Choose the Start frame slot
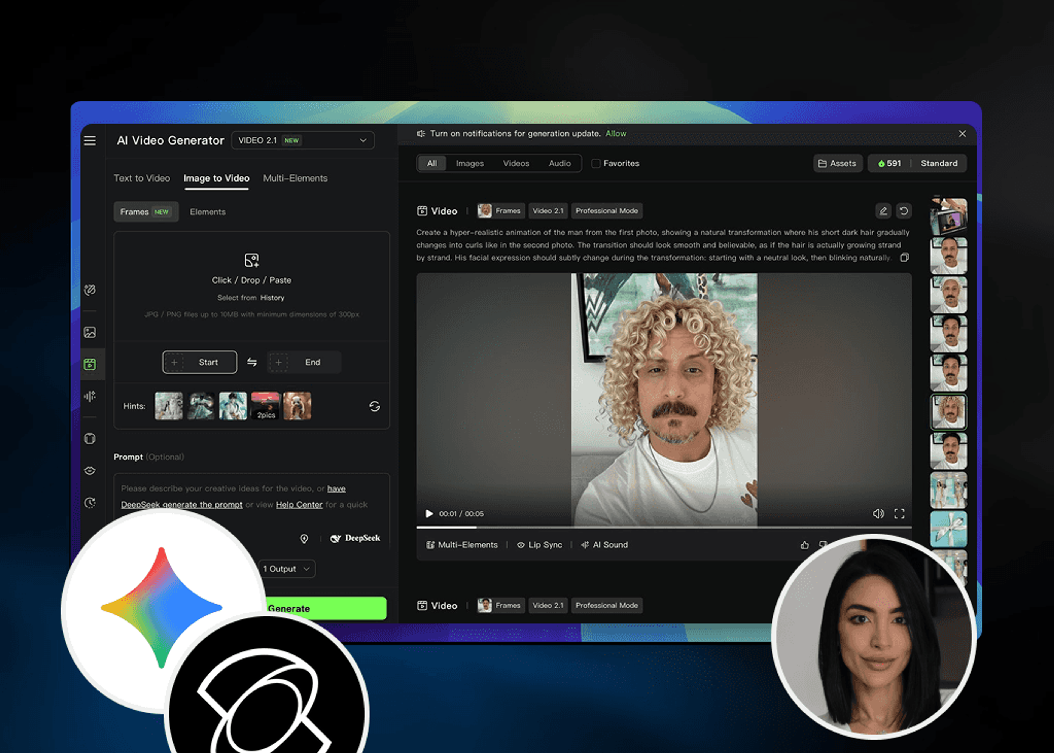 click(x=200, y=362)
